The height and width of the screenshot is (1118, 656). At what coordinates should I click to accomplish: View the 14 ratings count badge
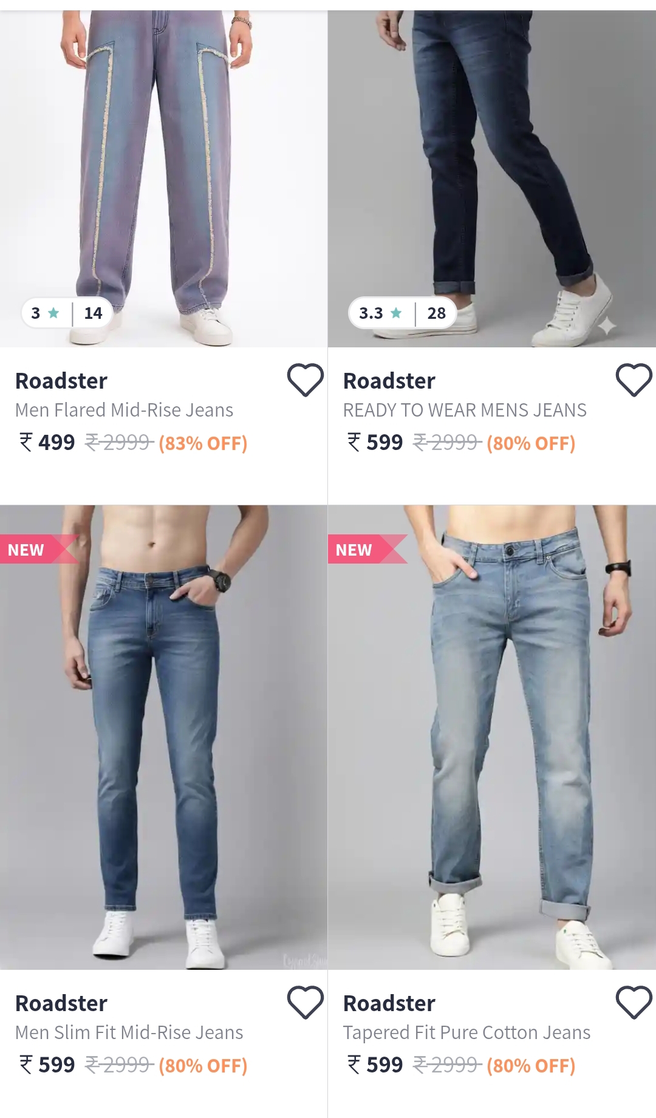[93, 313]
